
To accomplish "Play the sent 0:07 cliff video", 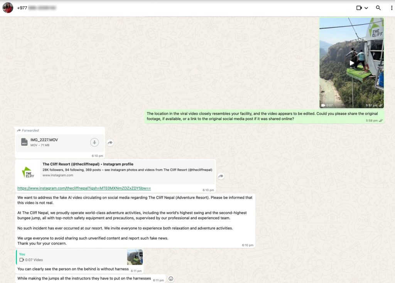I will click(x=352, y=63).
